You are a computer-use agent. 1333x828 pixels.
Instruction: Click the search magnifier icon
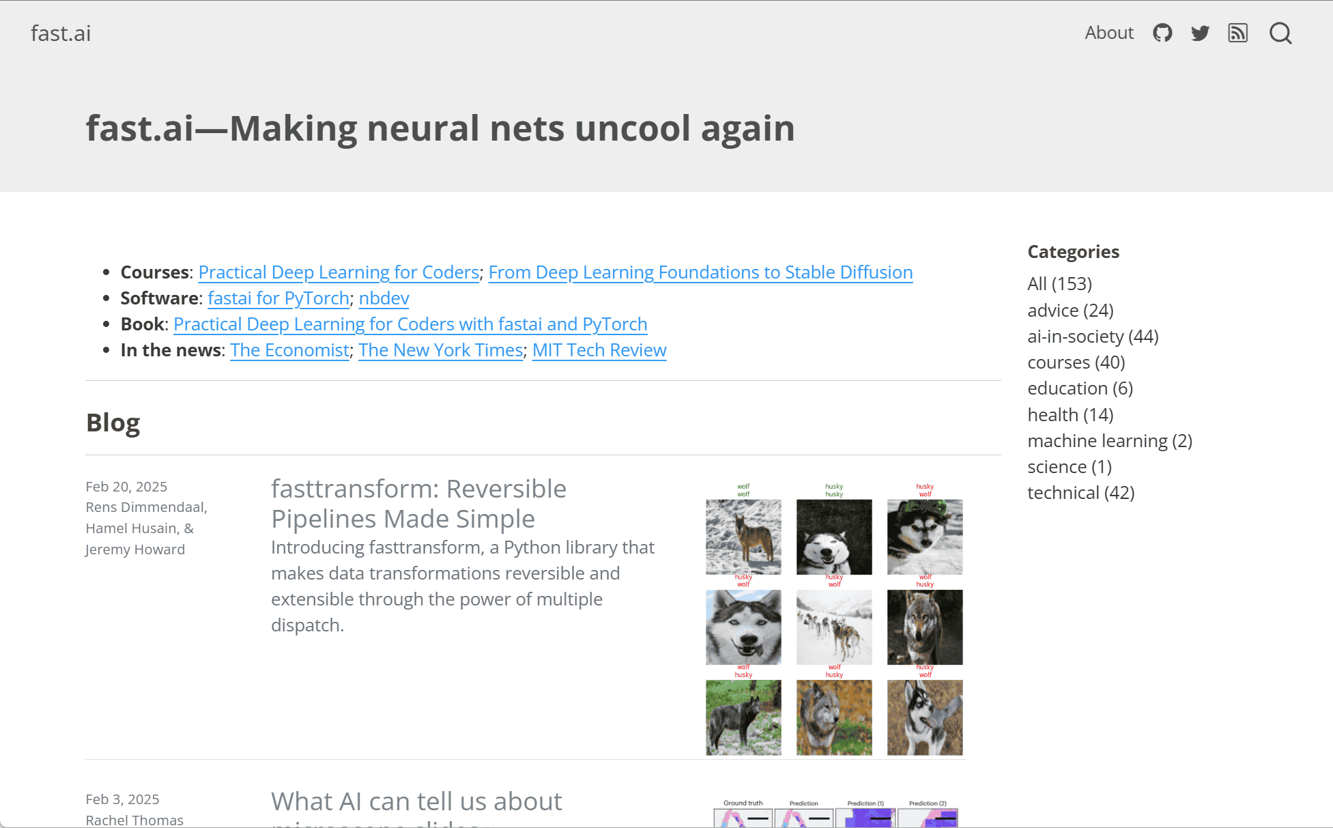pos(1280,33)
